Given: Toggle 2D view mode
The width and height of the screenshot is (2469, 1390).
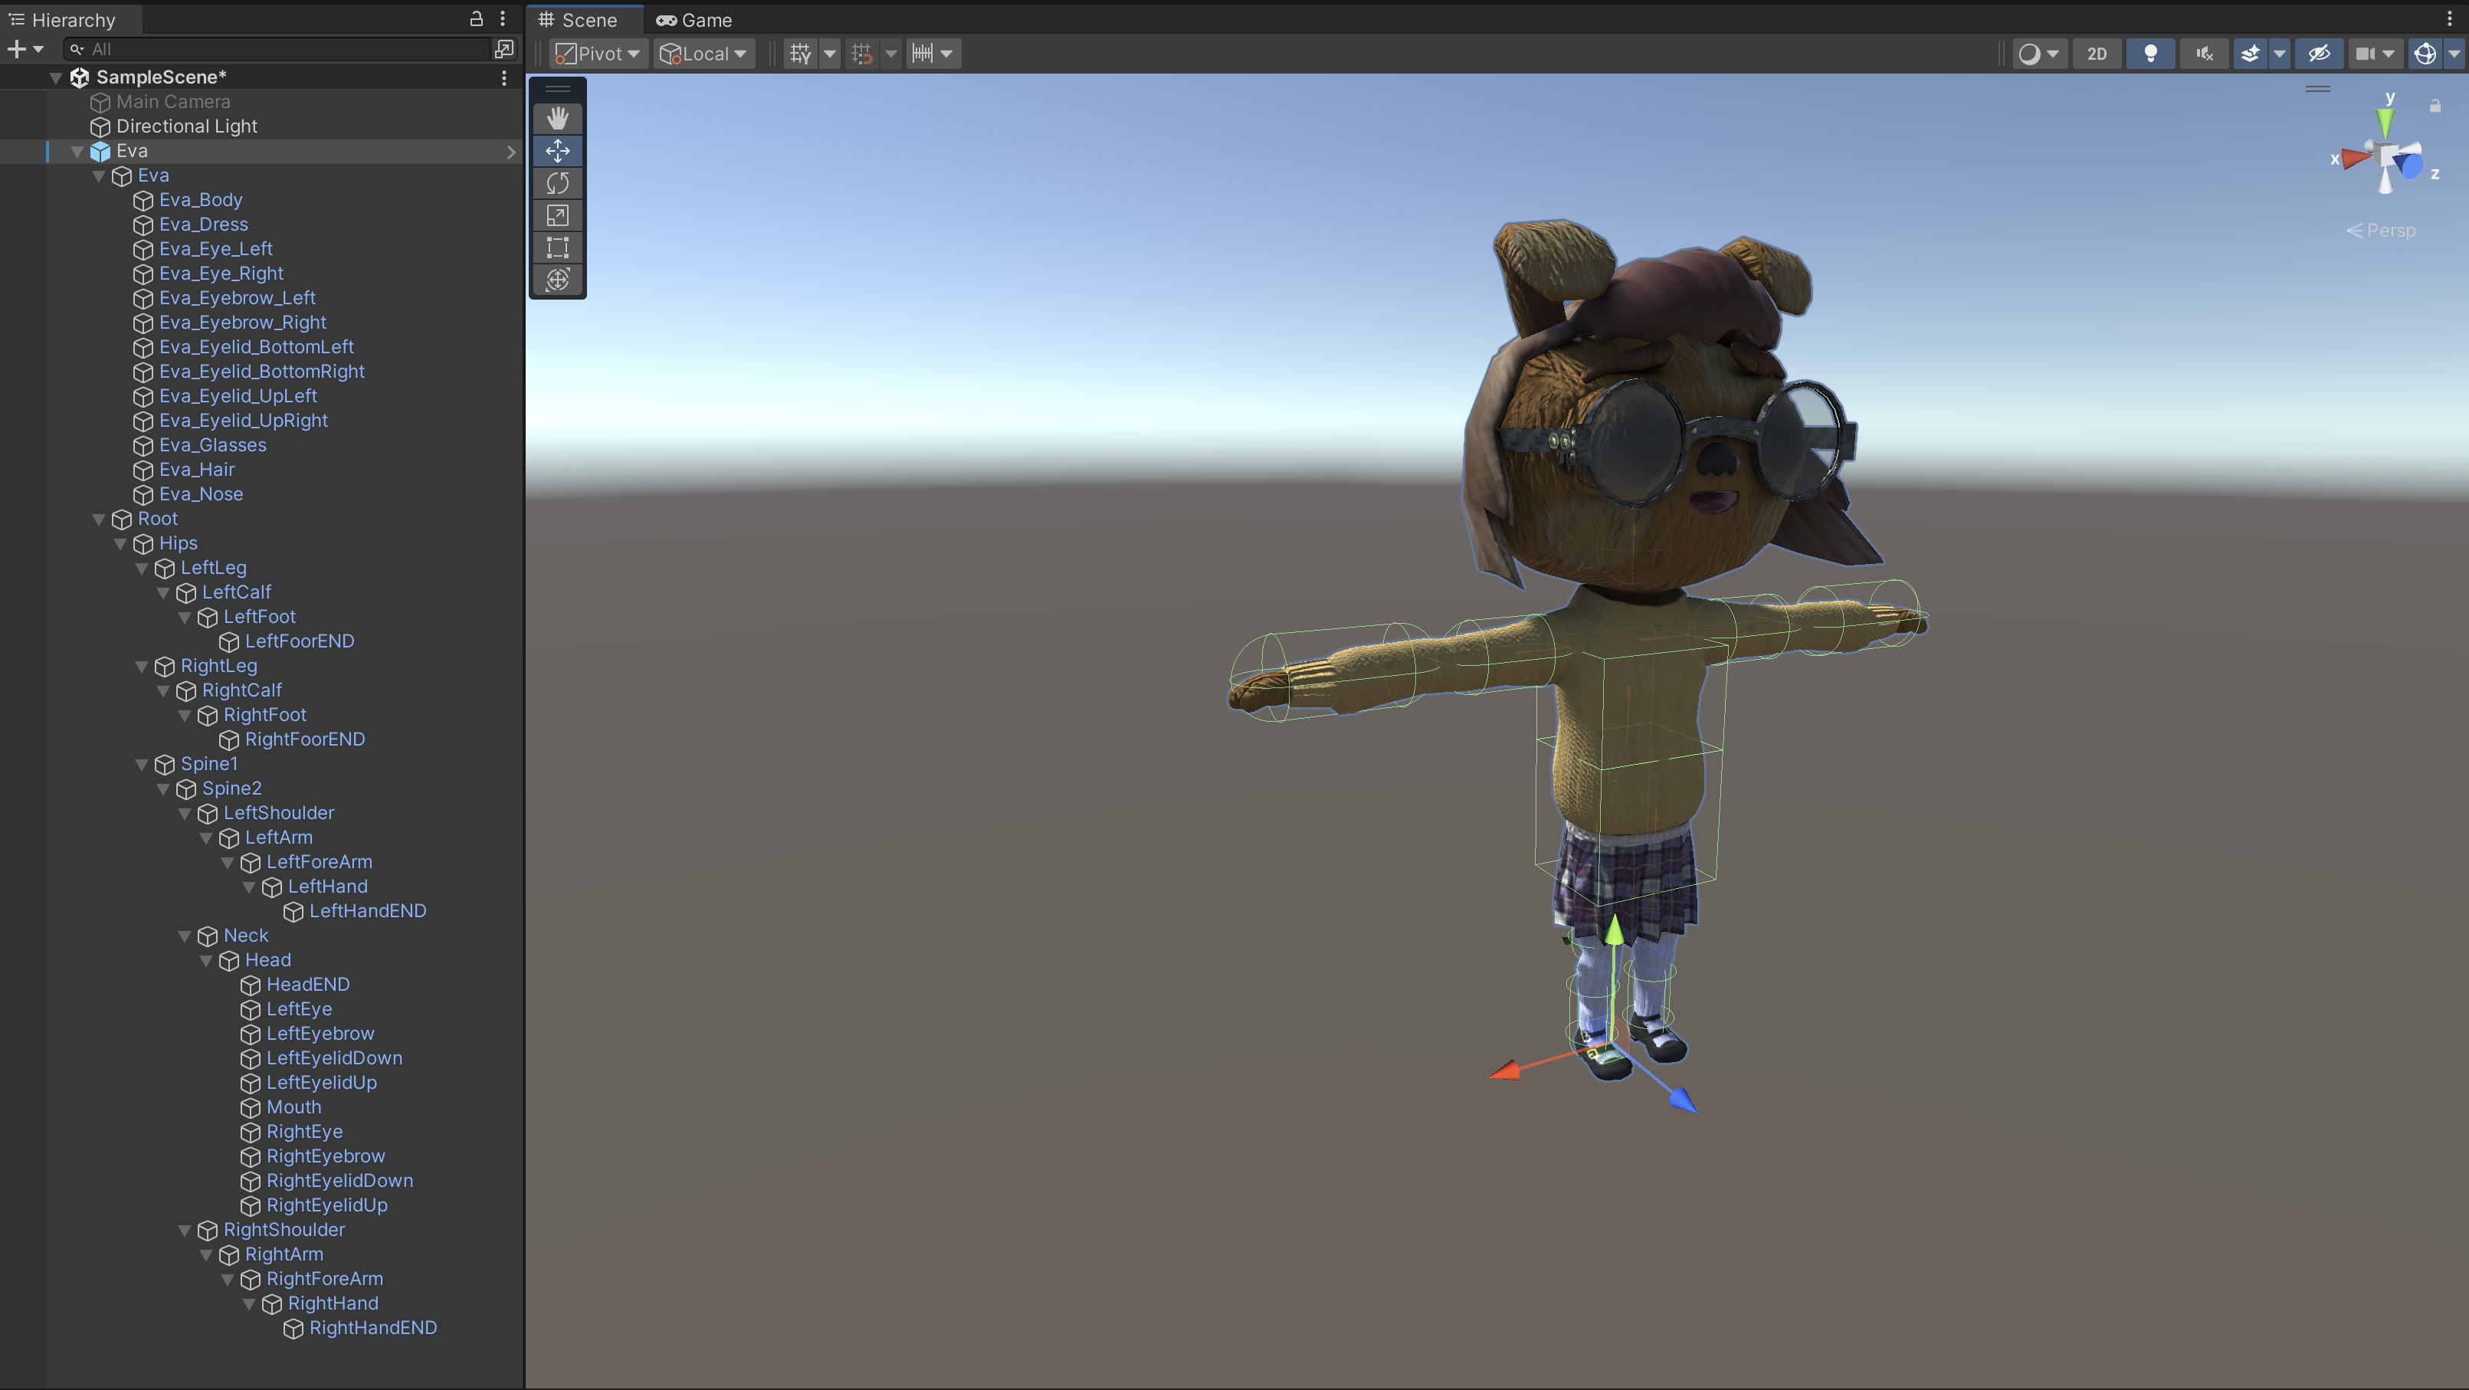Looking at the screenshot, I should click(x=2096, y=54).
